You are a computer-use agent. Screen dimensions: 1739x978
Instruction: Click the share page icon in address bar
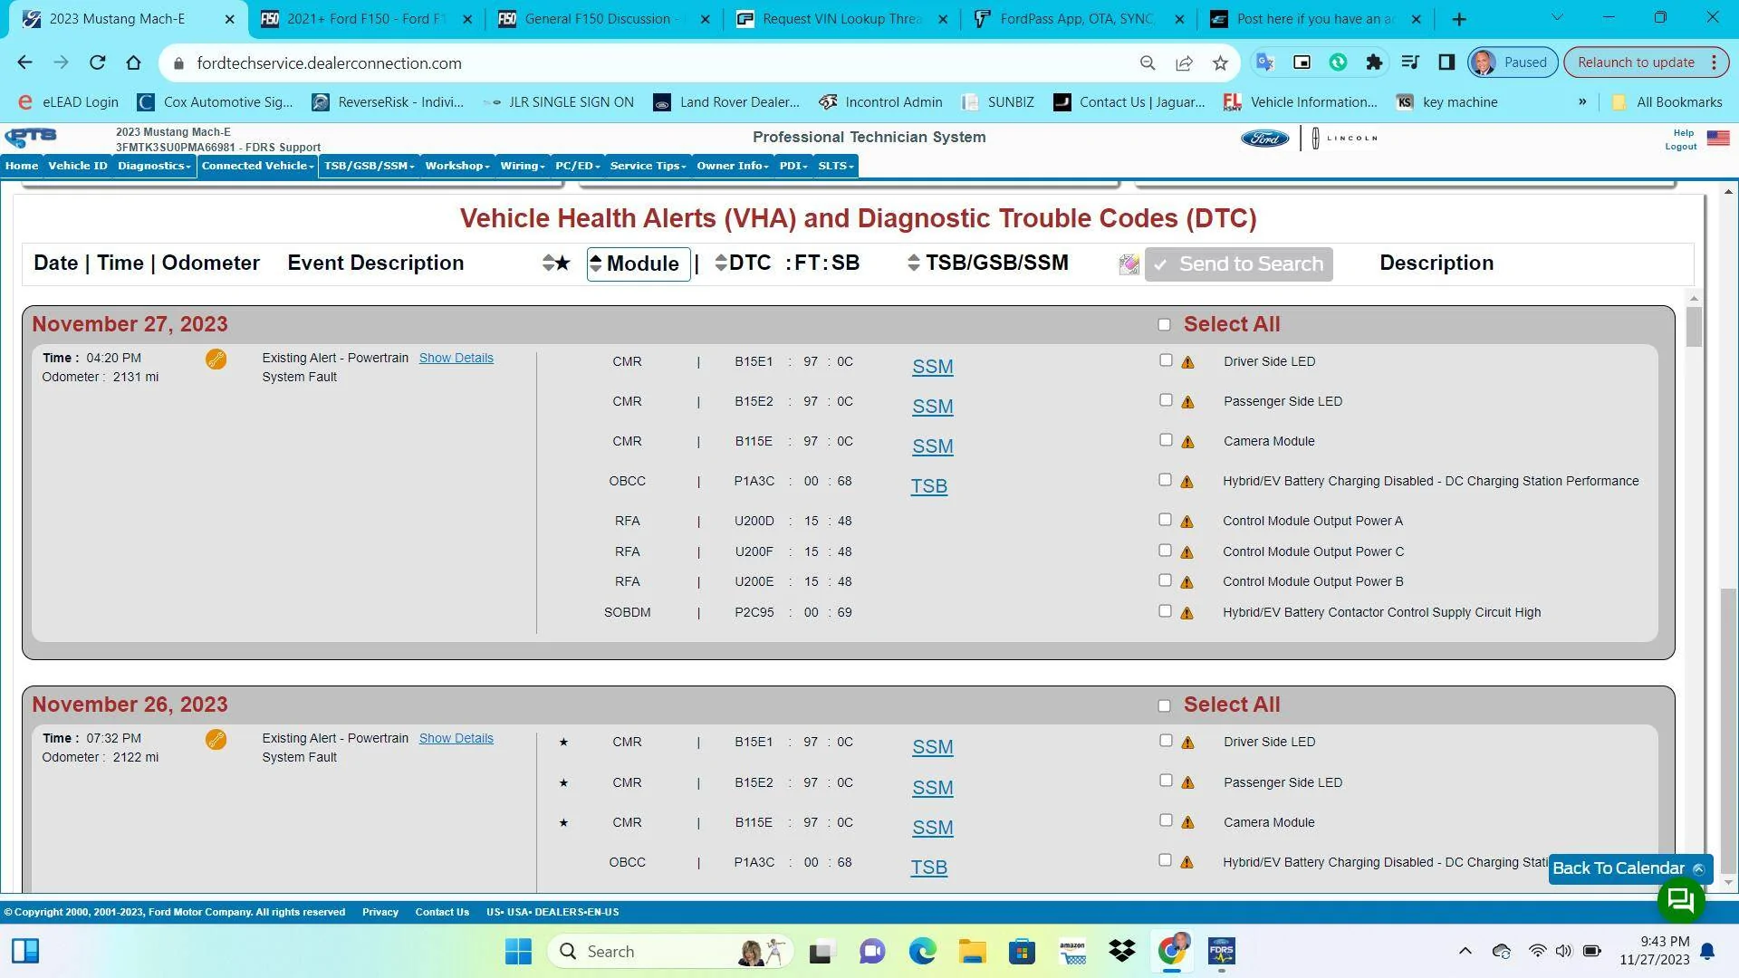pyautogui.click(x=1184, y=62)
